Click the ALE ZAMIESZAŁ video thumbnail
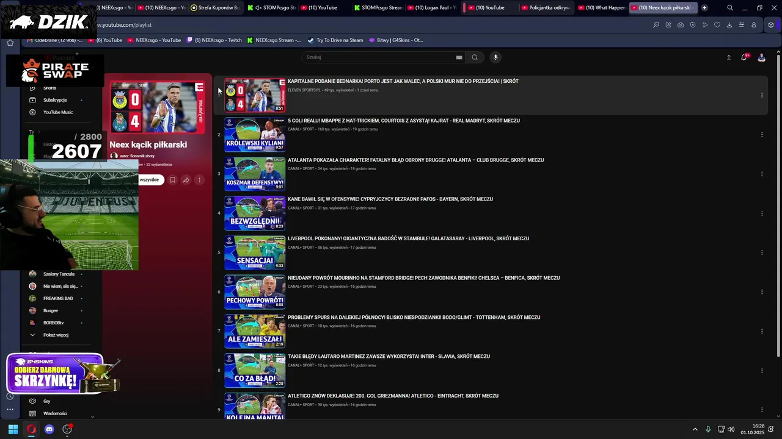782x439 pixels. tap(255, 331)
